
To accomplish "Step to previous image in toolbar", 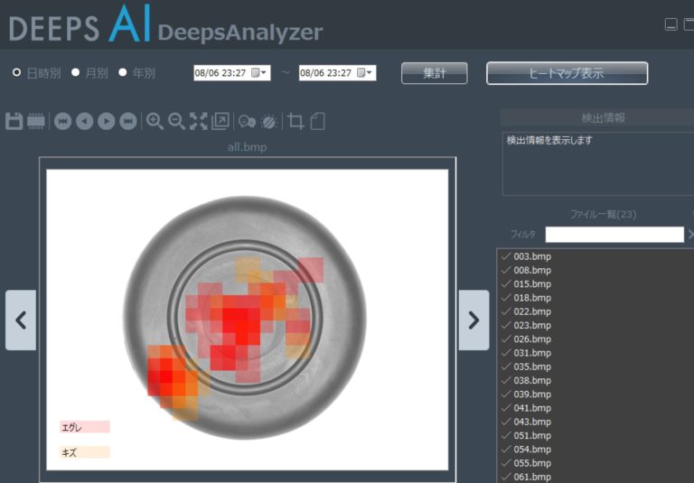I will coord(85,121).
